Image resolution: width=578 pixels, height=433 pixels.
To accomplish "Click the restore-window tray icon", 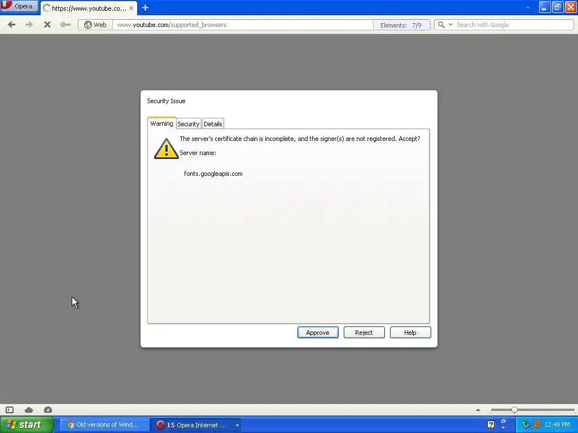I will pyautogui.click(x=503, y=422).
